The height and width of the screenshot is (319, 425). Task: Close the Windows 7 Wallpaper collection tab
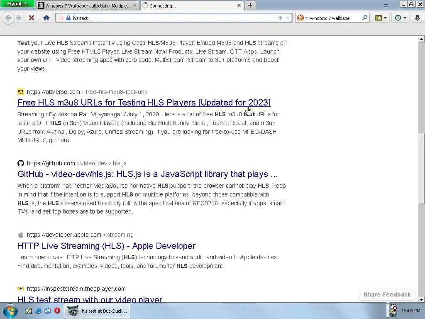click(135, 5)
